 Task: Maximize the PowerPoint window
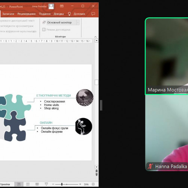pos(83,6)
